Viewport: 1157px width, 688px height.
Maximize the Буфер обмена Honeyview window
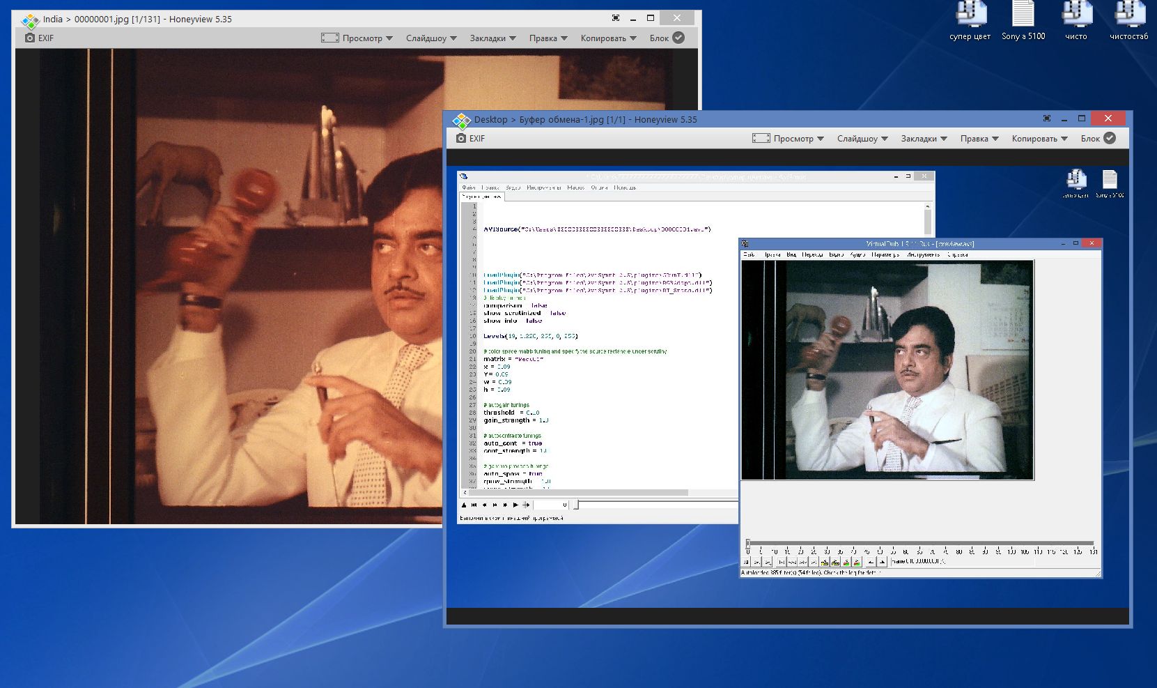pos(1082,119)
